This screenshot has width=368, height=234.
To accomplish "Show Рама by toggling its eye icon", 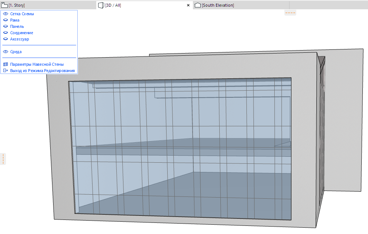I will pyautogui.click(x=5, y=20).
